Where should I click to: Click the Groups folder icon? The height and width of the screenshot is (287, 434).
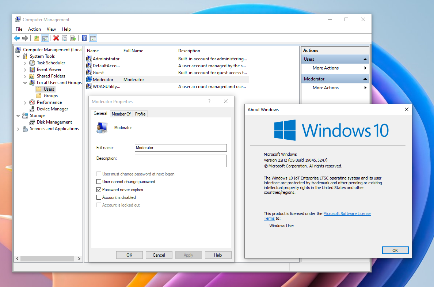[x=39, y=96]
